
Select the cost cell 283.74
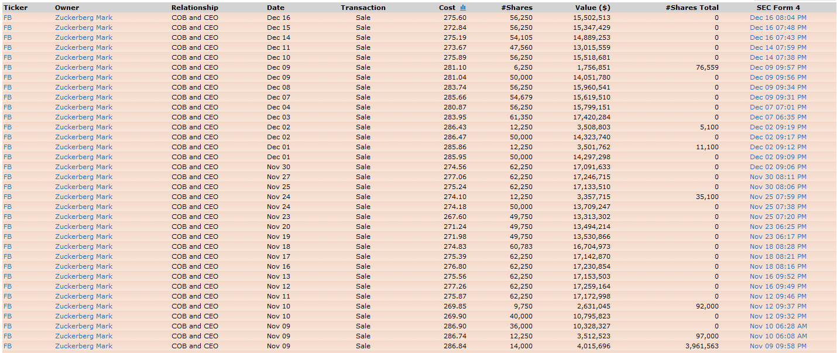[x=455, y=87]
